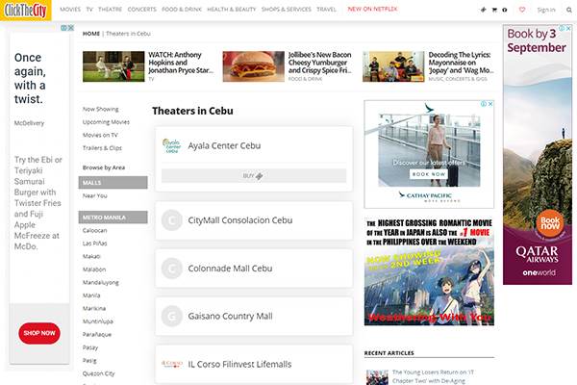Select the METRO MANILA header

pos(113,218)
